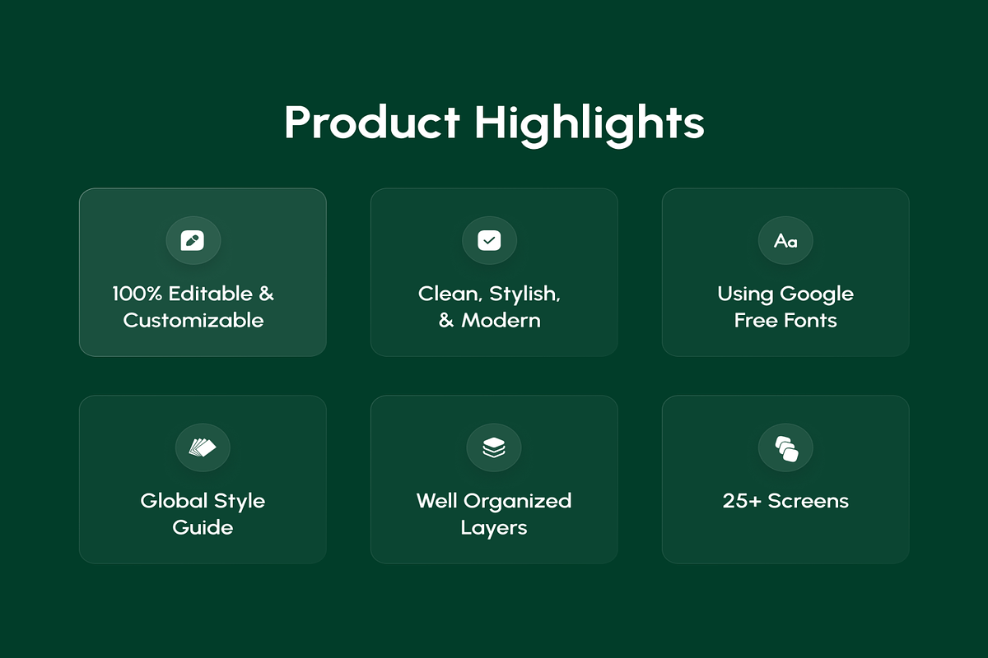This screenshot has height=658, width=988.
Task: Select the "Well Organized Layers" text
Action: (x=494, y=514)
